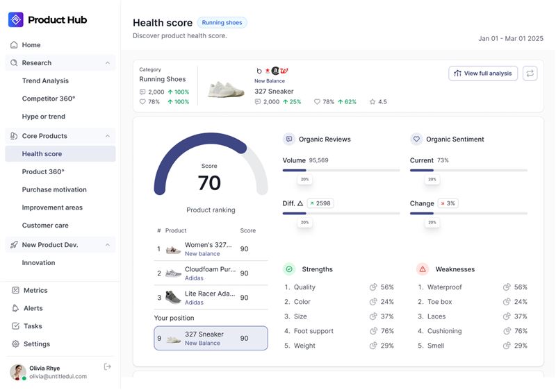Click Adidas link under Lite Racer Ada...
Screen dimensions: 556x390
[195, 303]
